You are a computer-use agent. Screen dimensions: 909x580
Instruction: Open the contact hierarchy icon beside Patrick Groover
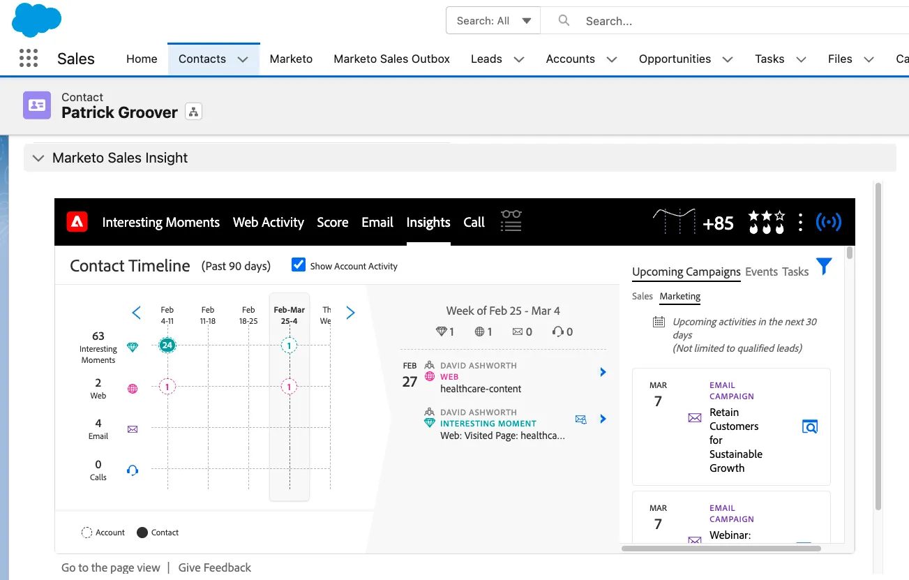[x=193, y=112]
